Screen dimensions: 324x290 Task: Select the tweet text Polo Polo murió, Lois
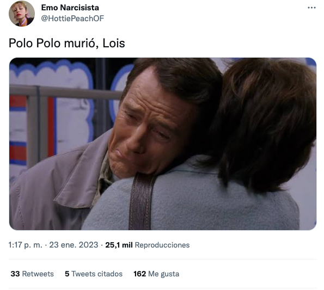(67, 43)
